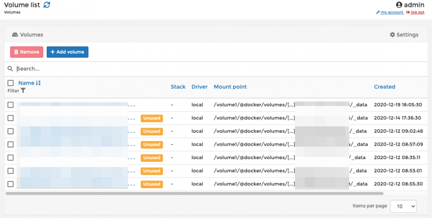Tick checkbox for volume created 2020-12-12 08:55:30

click(11, 184)
